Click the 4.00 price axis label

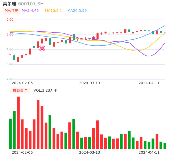[10, 49]
